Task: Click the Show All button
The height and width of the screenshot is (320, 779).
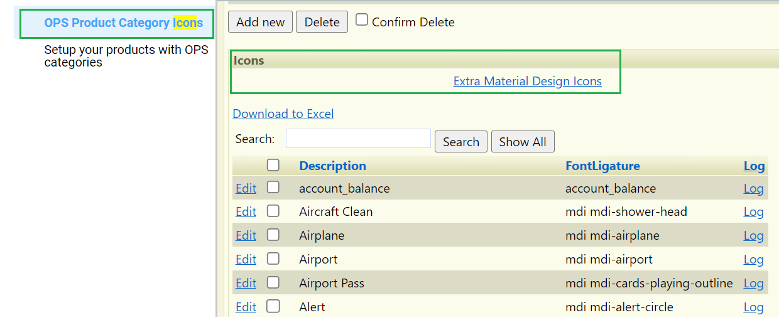Action: pos(523,142)
